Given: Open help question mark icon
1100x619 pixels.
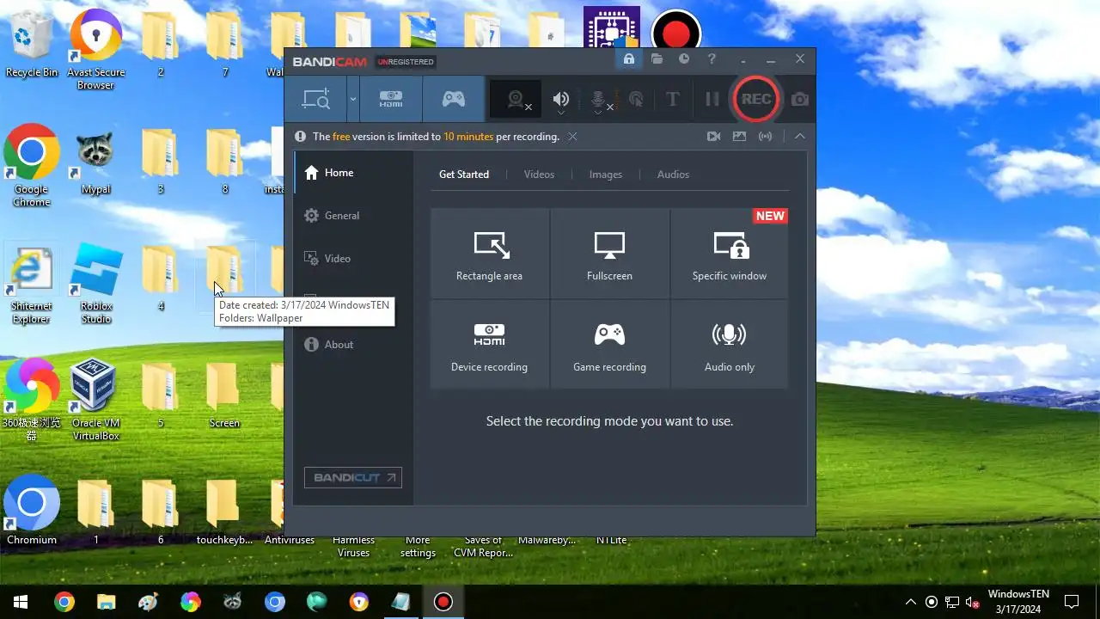Looking at the screenshot, I should tap(712, 59).
